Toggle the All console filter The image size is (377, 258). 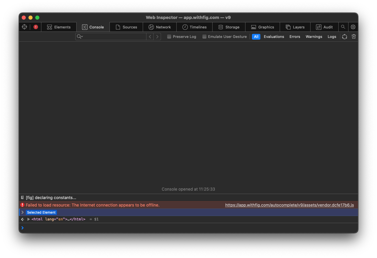point(256,37)
